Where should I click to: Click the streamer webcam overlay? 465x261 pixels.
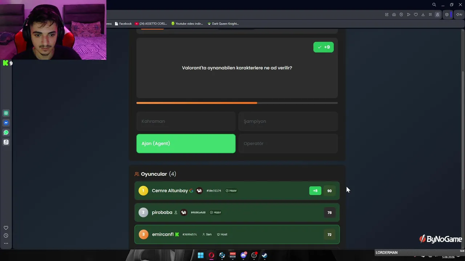click(x=53, y=30)
